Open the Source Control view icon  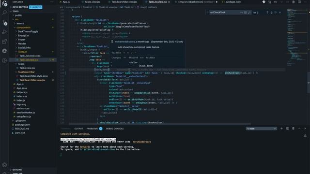(x=4, y=22)
